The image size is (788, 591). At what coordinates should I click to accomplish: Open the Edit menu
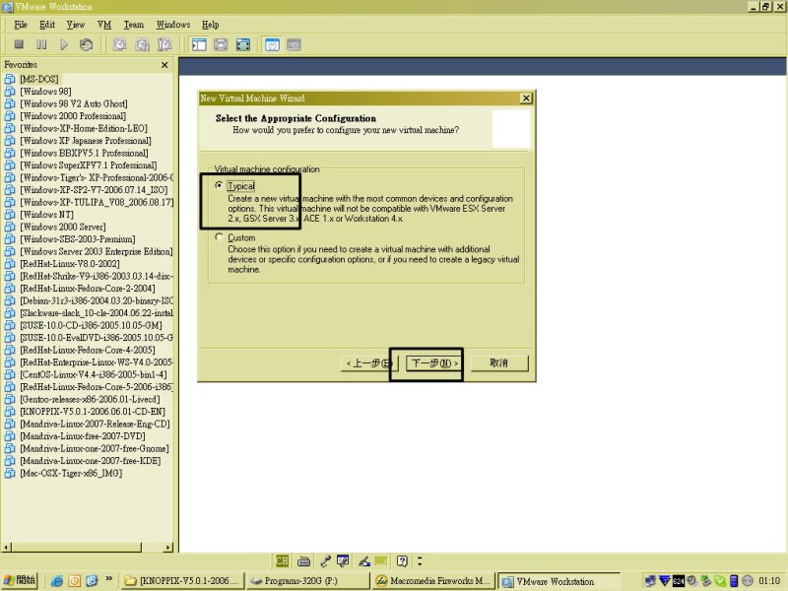(47, 25)
